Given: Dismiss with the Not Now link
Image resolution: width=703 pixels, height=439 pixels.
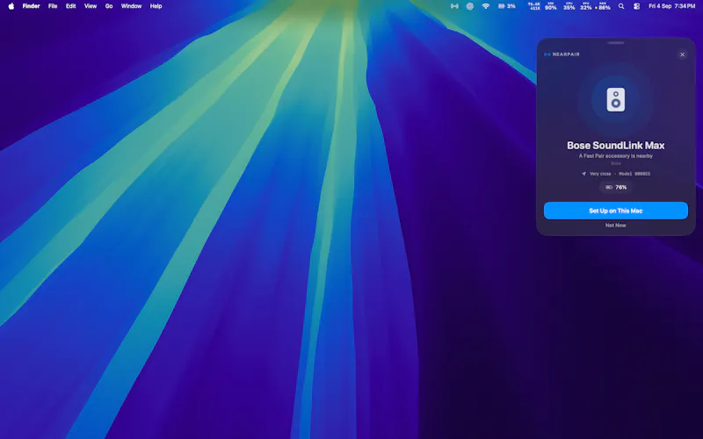Looking at the screenshot, I should (616, 226).
